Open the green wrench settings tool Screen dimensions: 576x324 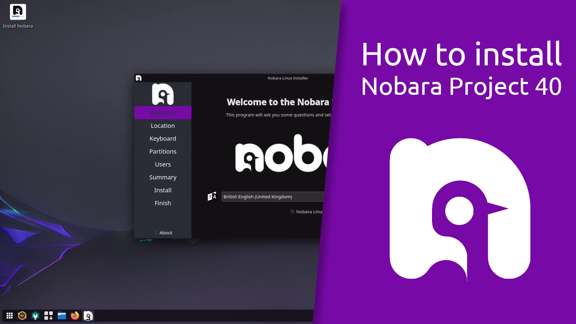tap(35, 316)
